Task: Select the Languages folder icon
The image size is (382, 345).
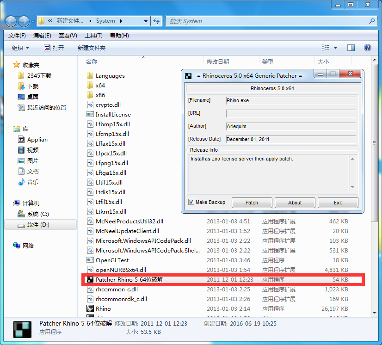Action: point(90,75)
